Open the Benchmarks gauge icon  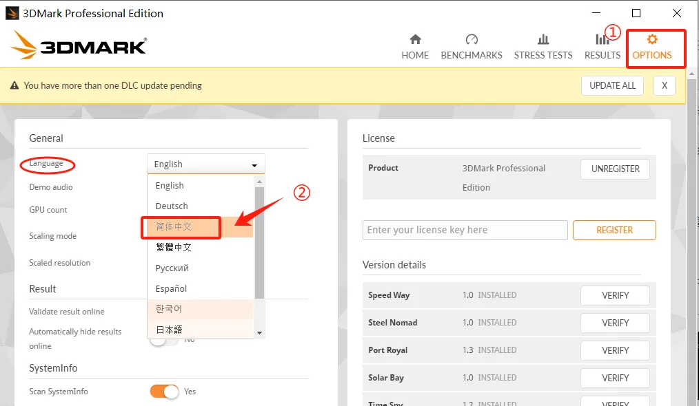tap(472, 39)
